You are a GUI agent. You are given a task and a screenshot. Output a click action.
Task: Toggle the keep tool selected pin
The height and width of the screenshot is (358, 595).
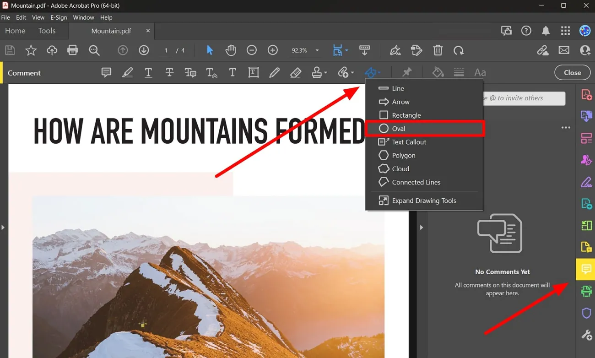point(406,72)
